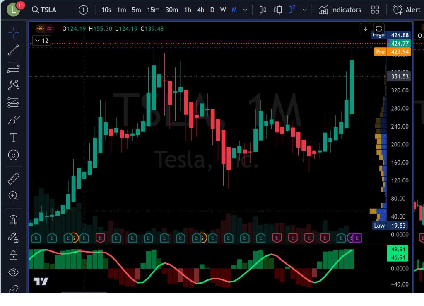Screen dimensions: 424x306
Task: Click the 320.00 price axis label
Action: point(400,90)
